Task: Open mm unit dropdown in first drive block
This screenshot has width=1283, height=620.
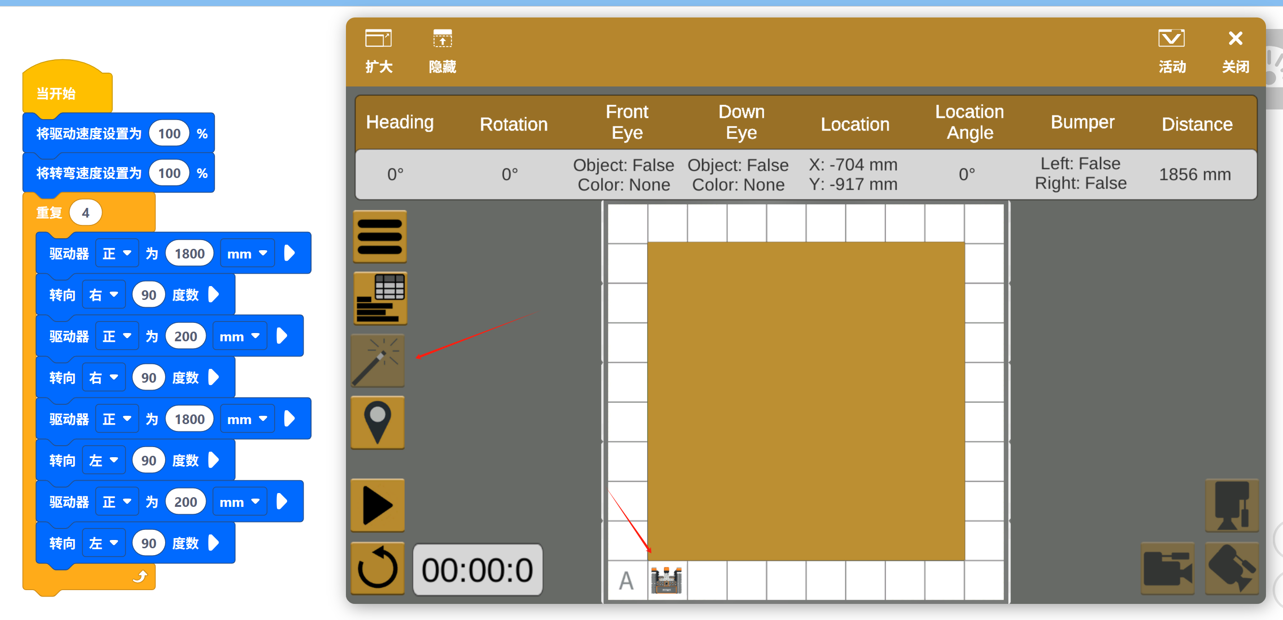Action: click(247, 253)
